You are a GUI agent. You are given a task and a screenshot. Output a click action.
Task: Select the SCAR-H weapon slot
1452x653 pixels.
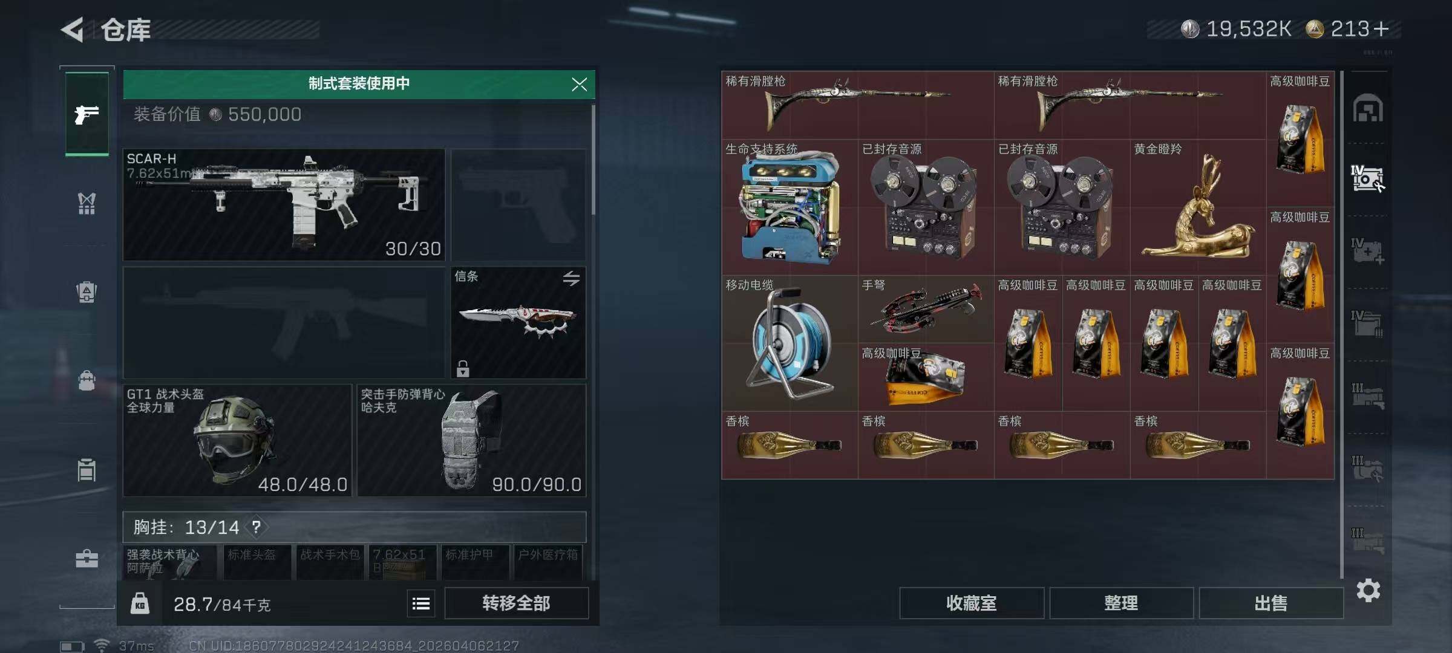(x=284, y=205)
